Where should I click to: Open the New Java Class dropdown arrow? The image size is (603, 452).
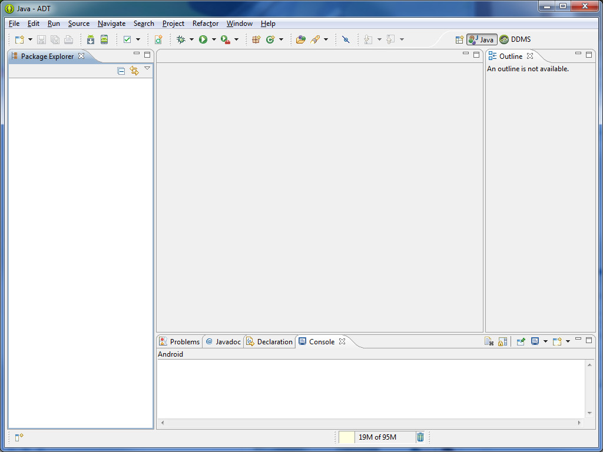(281, 39)
